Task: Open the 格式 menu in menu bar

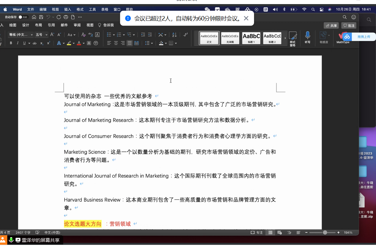Action: [80, 9]
